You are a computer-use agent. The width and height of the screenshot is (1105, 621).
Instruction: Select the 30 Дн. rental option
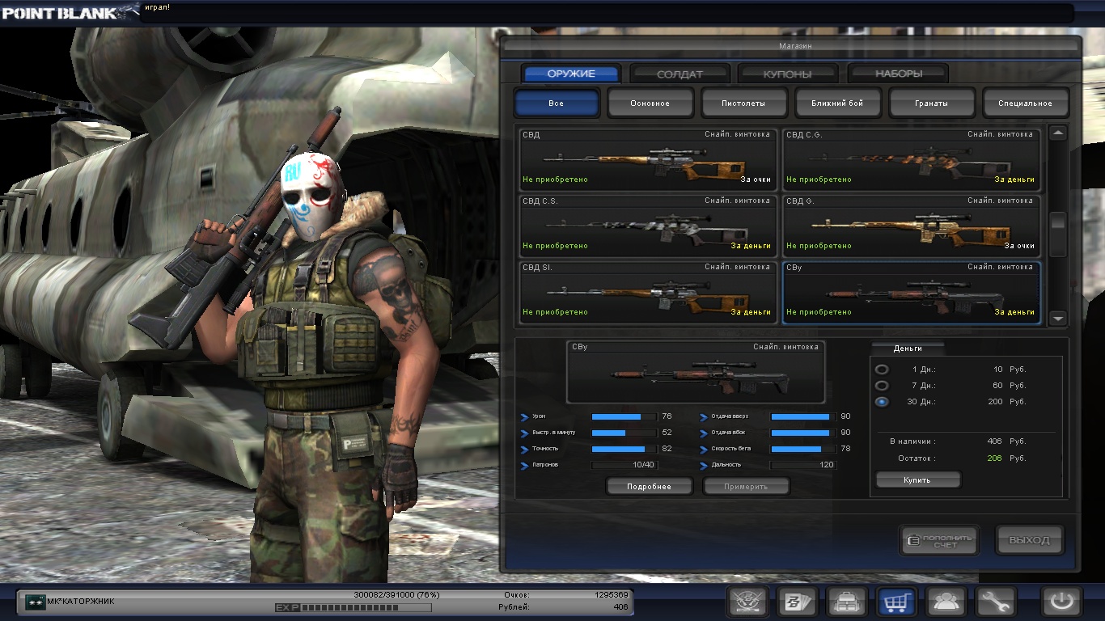(x=882, y=402)
